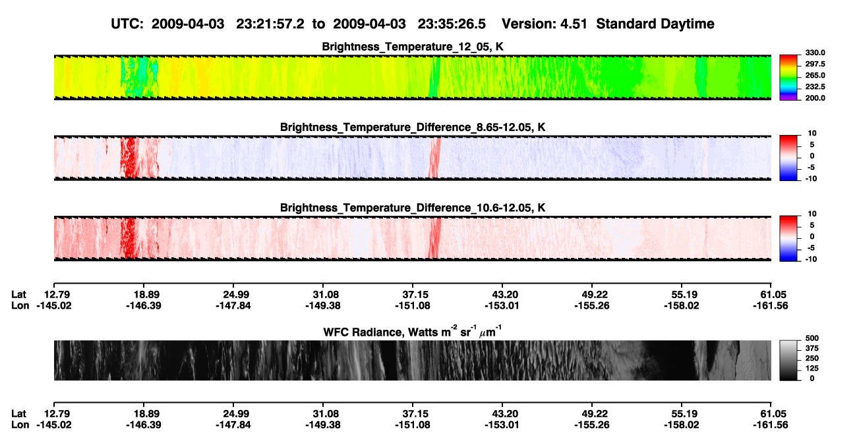The height and width of the screenshot is (439, 857).
Task: Click latitude 31.08 under the WFC Radiance image
Action: coord(326,414)
